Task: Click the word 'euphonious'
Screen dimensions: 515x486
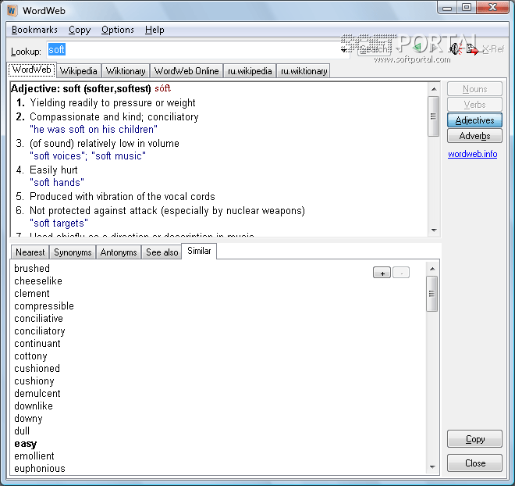Action: tap(40, 468)
